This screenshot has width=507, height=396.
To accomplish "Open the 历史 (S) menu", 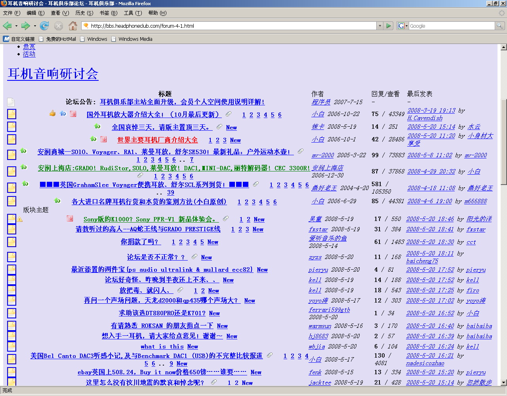I will (x=84, y=13).
